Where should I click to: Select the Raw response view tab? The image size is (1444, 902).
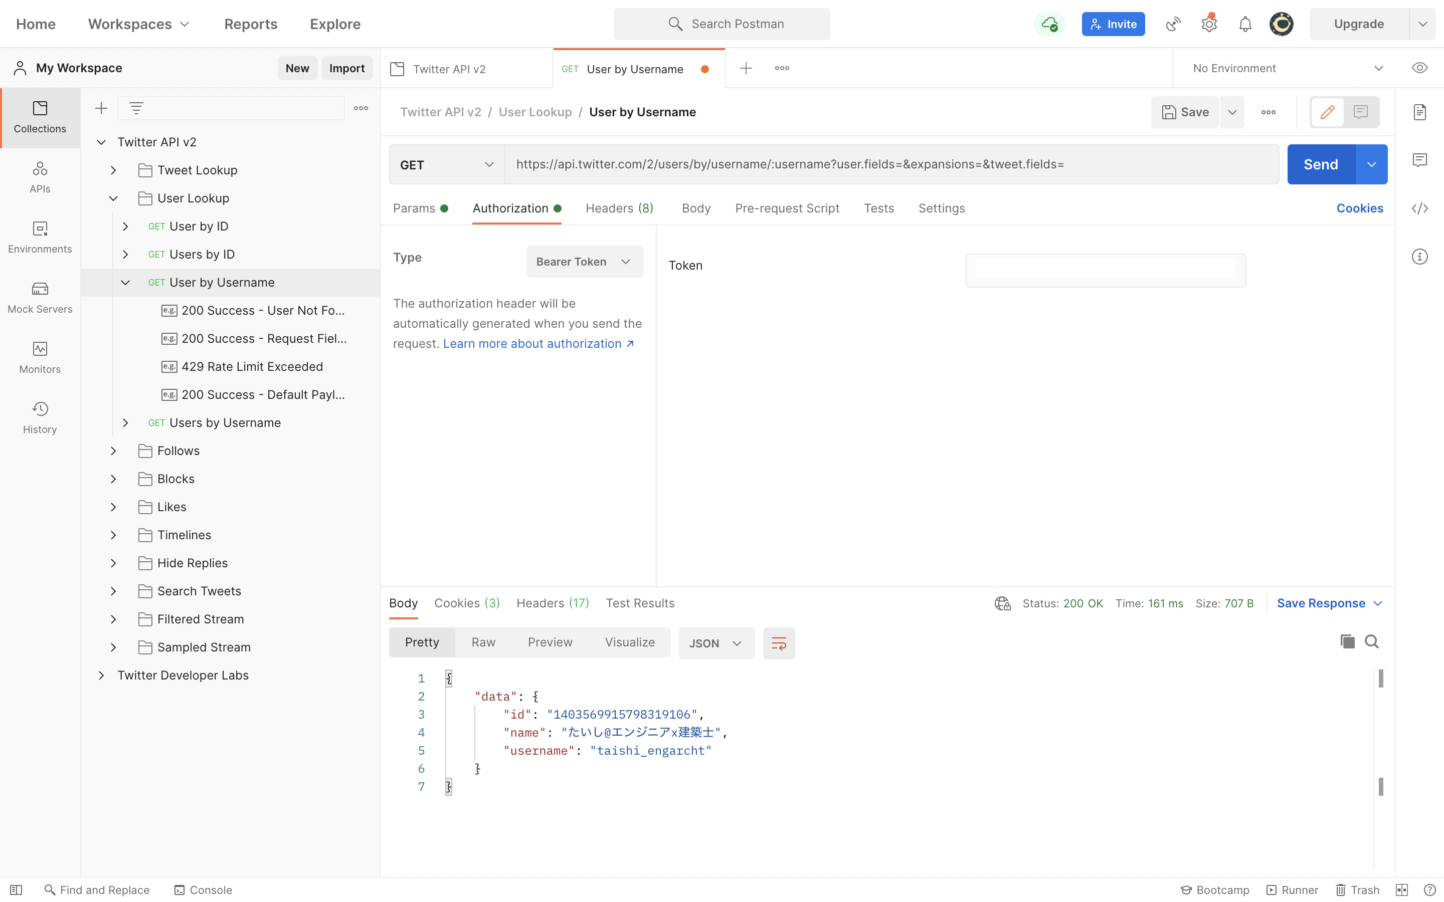(x=483, y=642)
